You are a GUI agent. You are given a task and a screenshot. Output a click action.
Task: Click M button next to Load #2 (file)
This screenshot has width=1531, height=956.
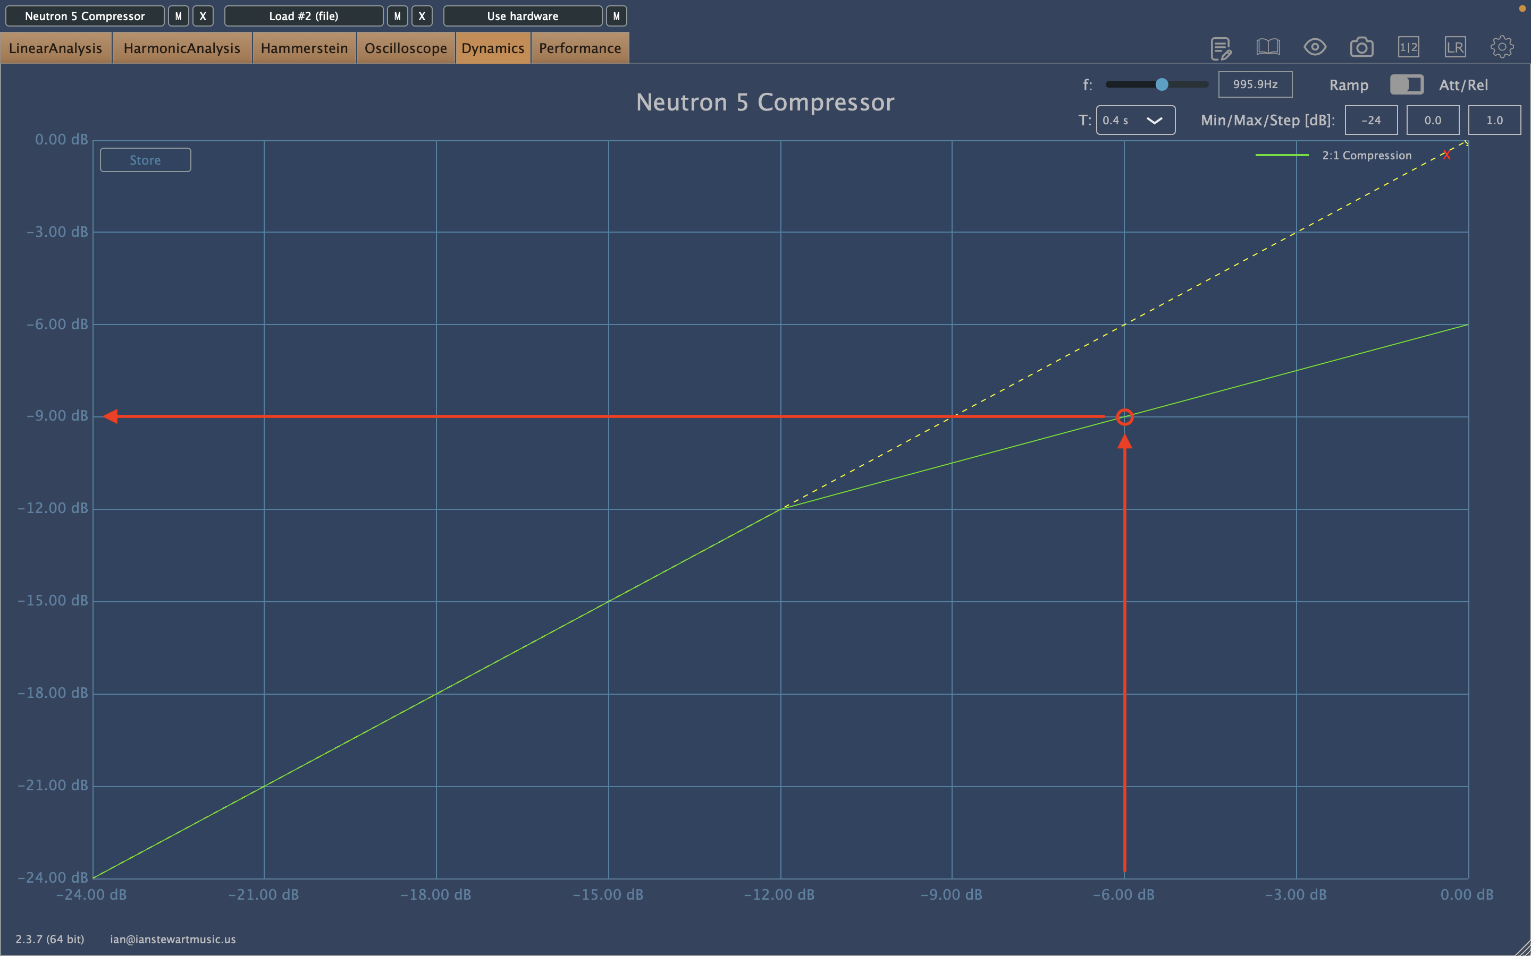tap(397, 16)
